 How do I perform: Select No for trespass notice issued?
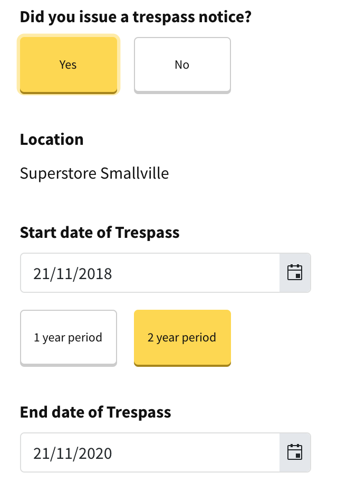click(182, 64)
